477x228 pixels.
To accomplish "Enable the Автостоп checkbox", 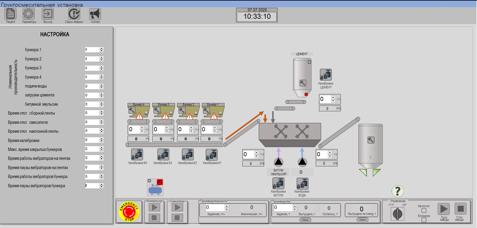I will point(424,210).
